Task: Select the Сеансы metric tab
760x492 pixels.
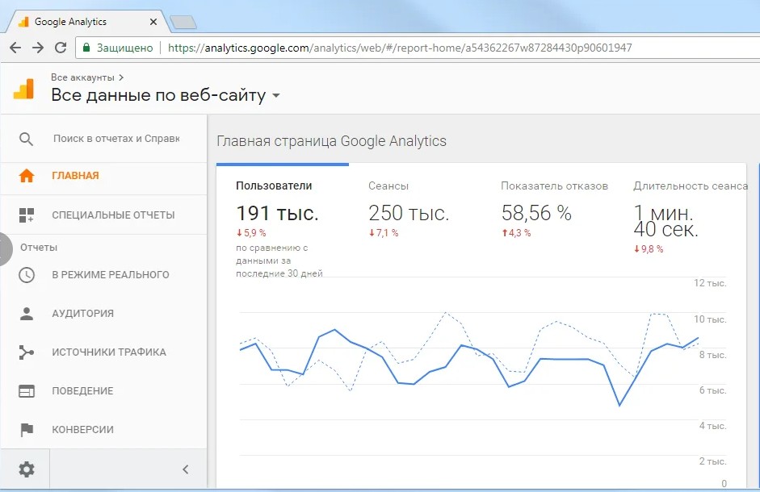Action: coord(388,186)
